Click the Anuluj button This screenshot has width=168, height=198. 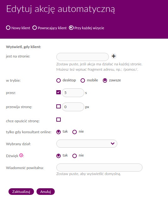[46, 192]
